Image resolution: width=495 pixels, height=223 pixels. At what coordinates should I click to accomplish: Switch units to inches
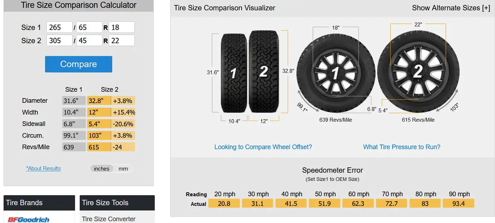(x=102, y=169)
